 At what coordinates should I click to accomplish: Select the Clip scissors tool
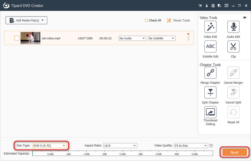[x=233, y=47]
